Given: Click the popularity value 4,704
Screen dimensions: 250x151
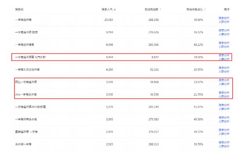Looking at the screenshot, I should 109,32.
